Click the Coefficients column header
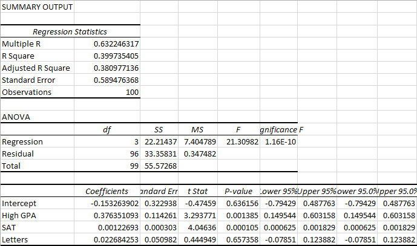This screenshot has height=246, width=417. [107, 191]
